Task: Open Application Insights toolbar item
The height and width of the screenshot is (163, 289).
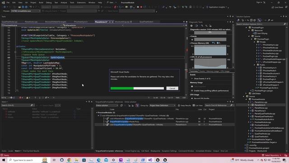Action: (217, 7)
